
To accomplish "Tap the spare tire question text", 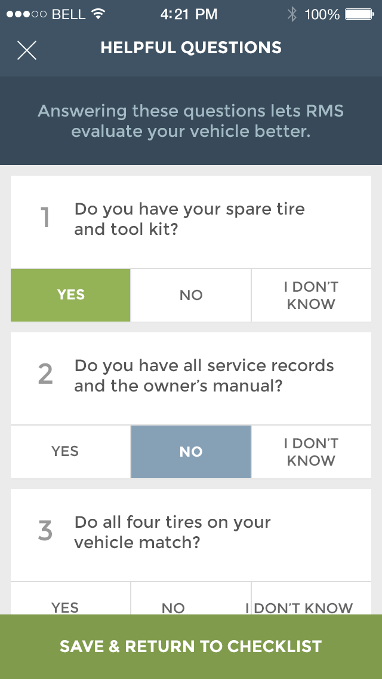I will (189, 219).
